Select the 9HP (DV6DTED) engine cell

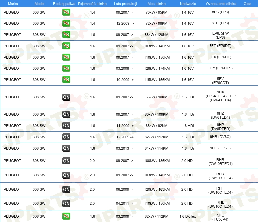pyautogui.click(x=220, y=127)
